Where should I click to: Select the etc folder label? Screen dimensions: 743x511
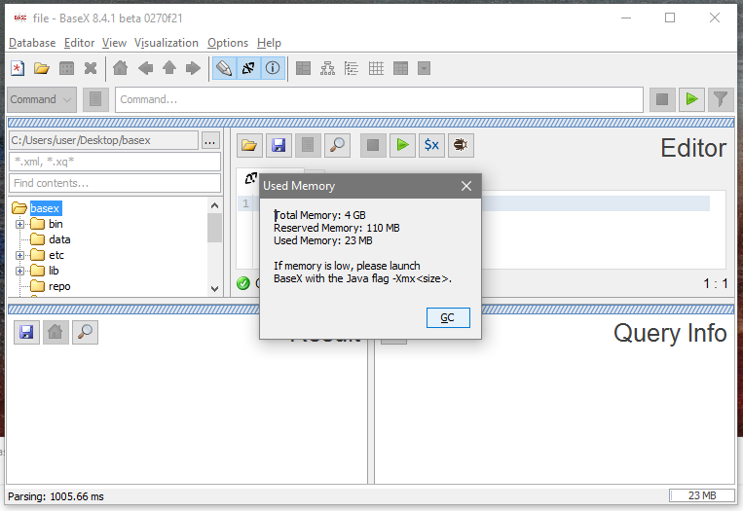(x=56, y=255)
